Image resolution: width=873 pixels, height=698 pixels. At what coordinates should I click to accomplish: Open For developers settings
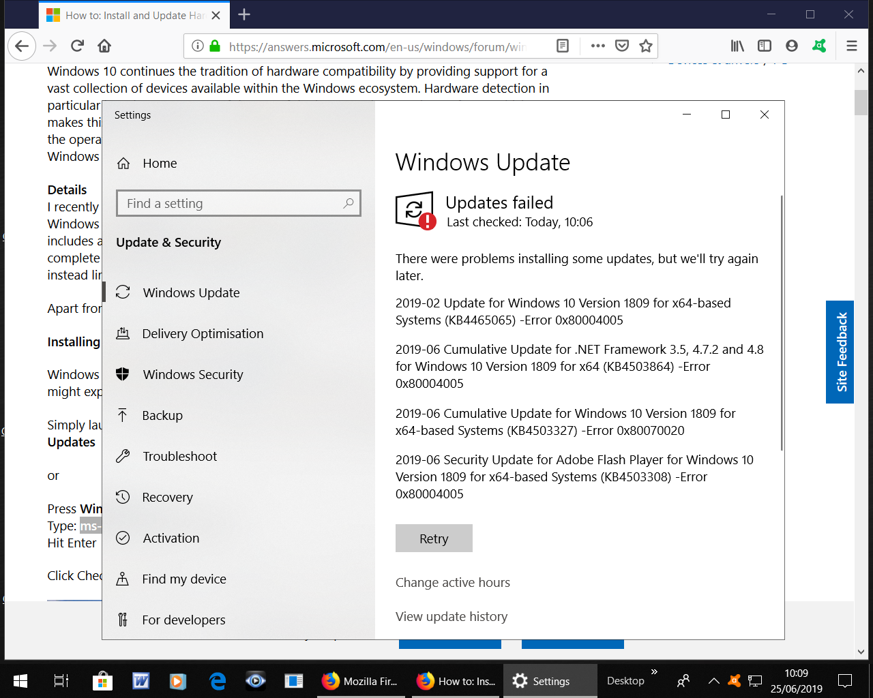[239, 620]
